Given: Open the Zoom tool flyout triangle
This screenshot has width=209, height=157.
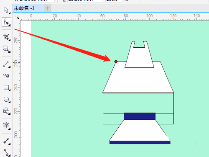Looking at the screenshot, I should coord(10,51).
